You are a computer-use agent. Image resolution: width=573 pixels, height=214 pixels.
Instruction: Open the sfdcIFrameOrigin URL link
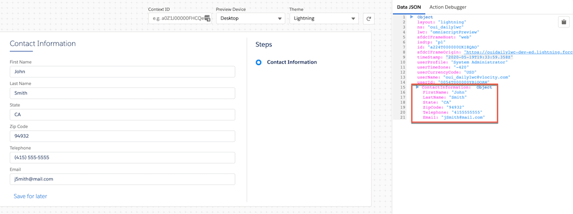[518, 53]
